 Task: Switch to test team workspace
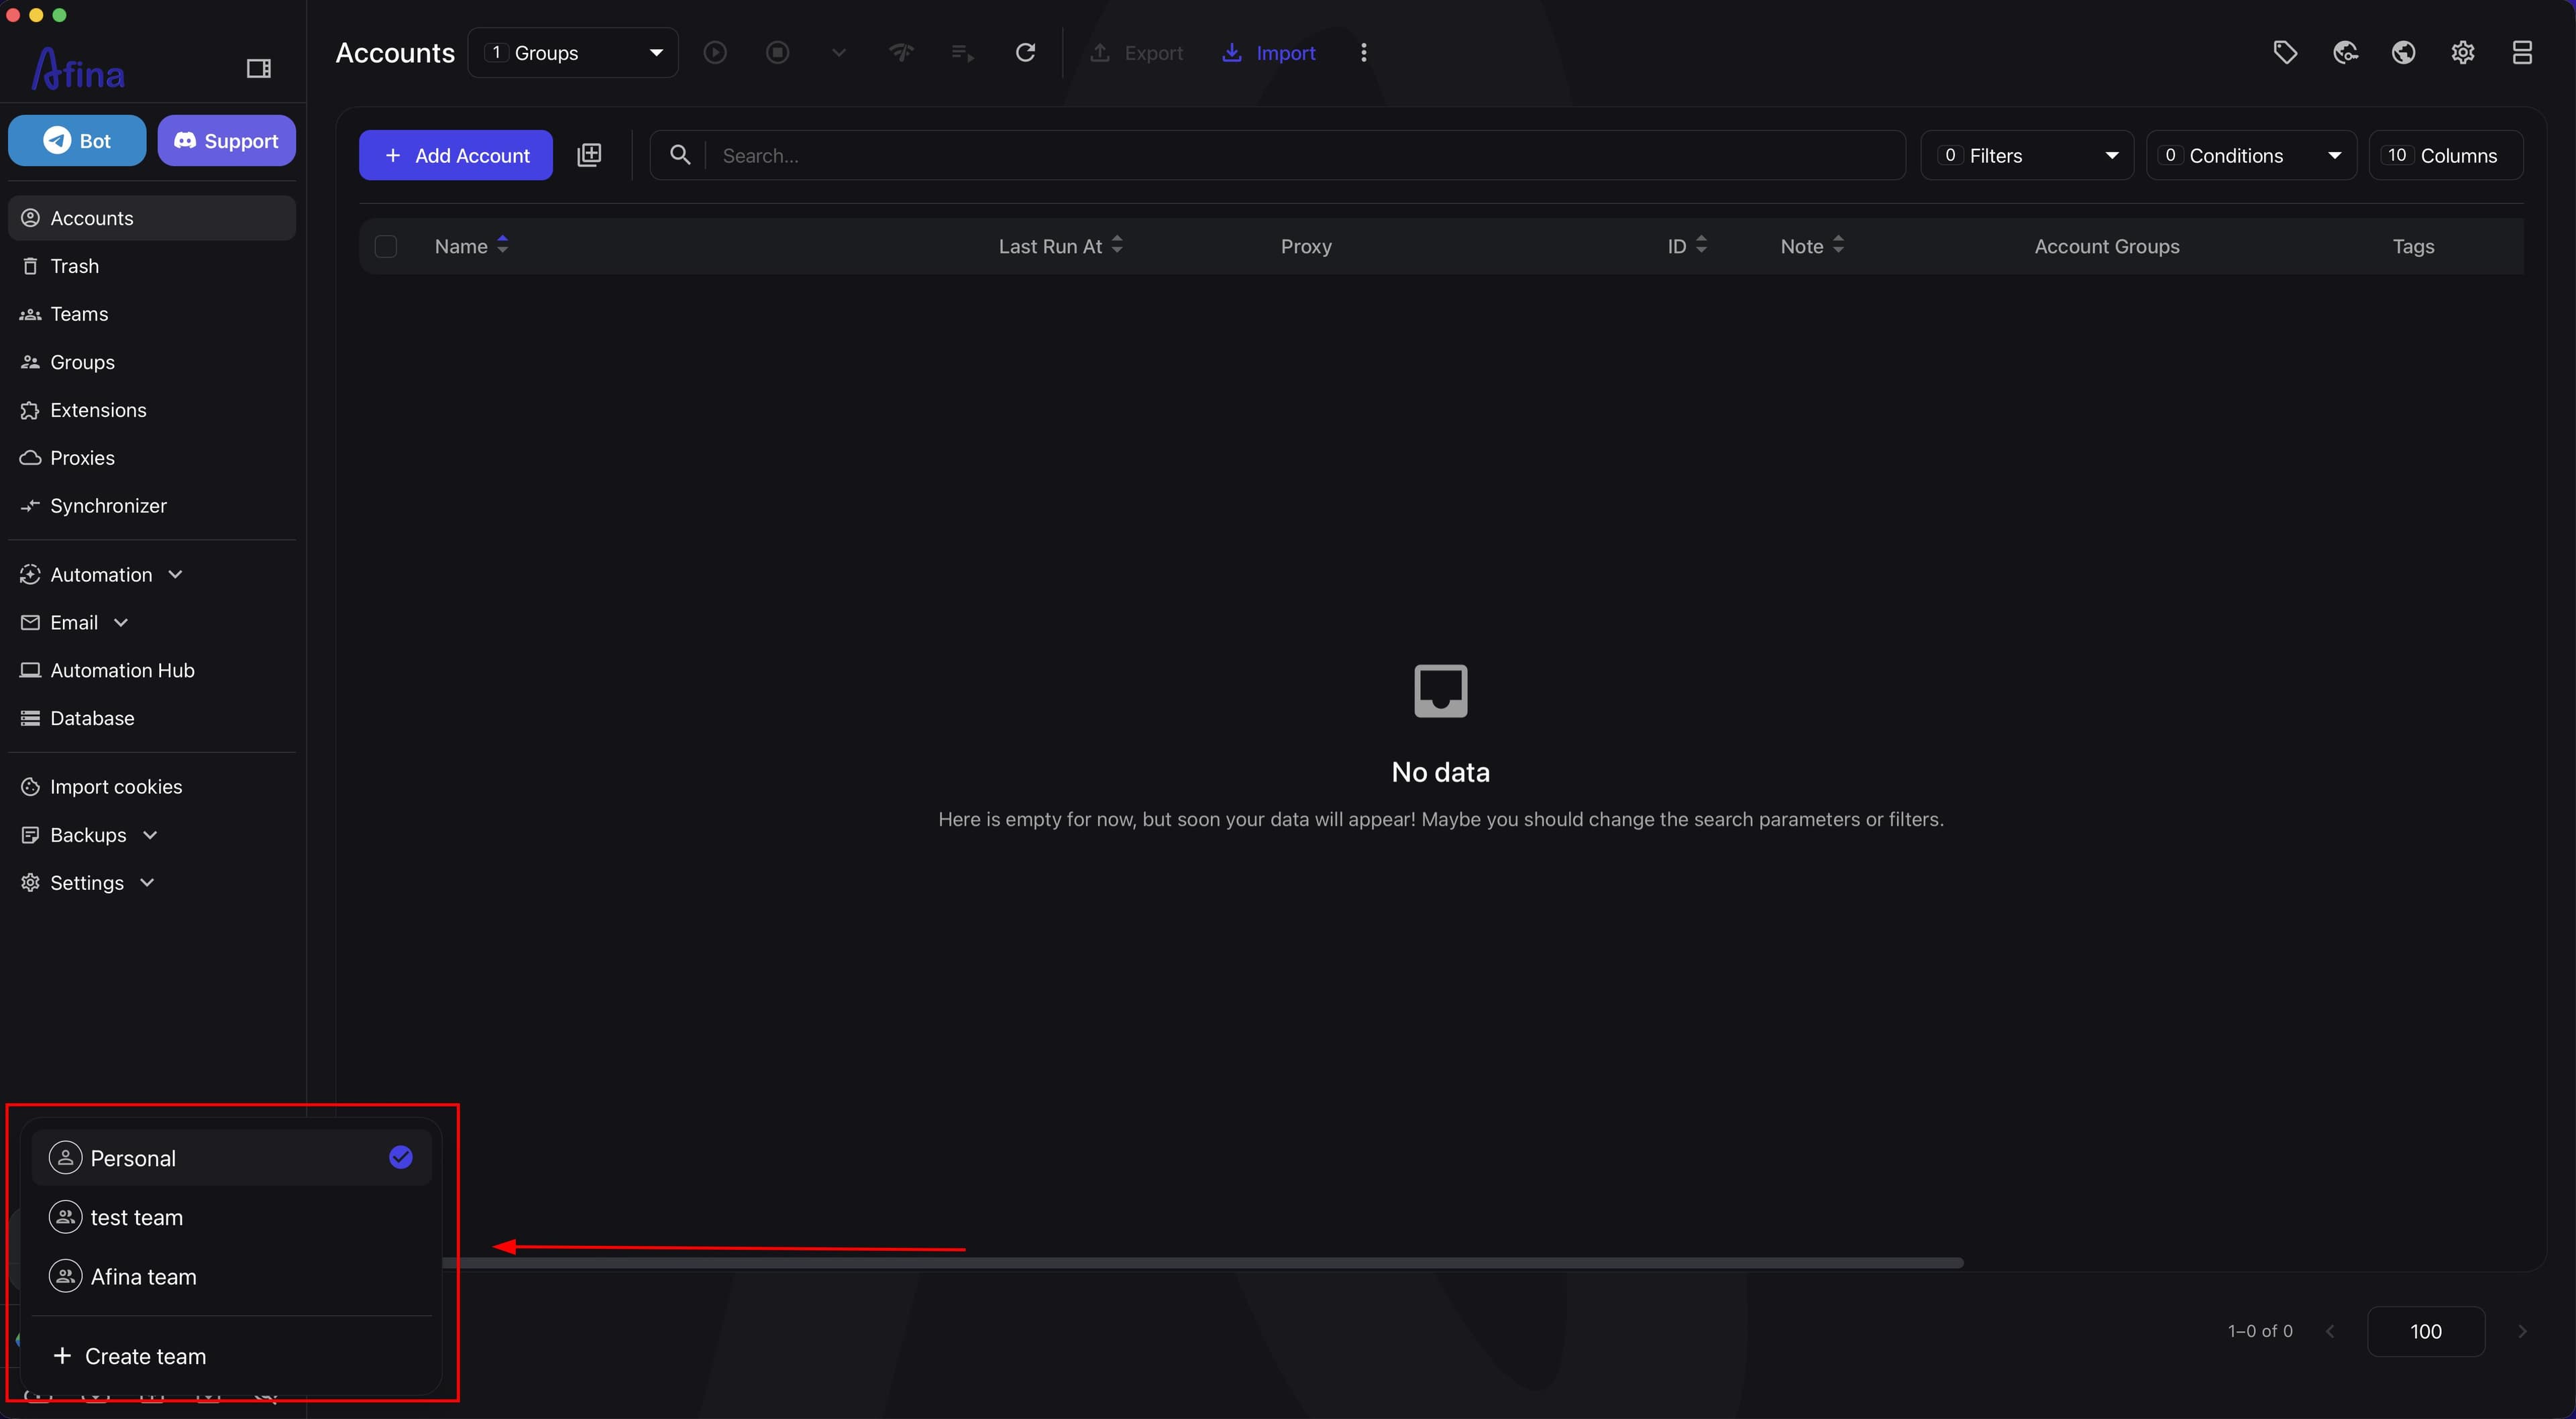231,1217
